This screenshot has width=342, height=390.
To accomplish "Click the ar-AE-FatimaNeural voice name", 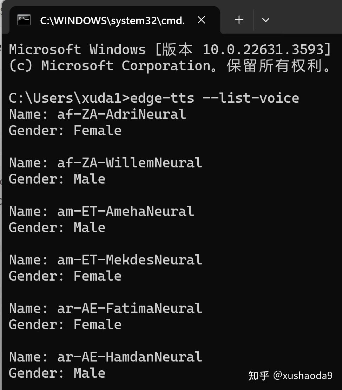I will (x=130, y=308).
